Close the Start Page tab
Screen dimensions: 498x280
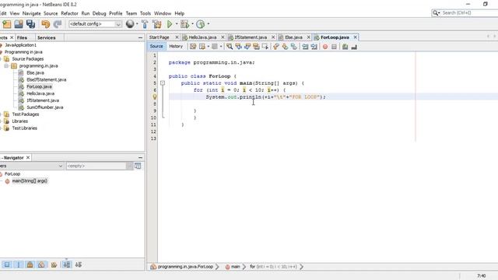click(x=177, y=37)
